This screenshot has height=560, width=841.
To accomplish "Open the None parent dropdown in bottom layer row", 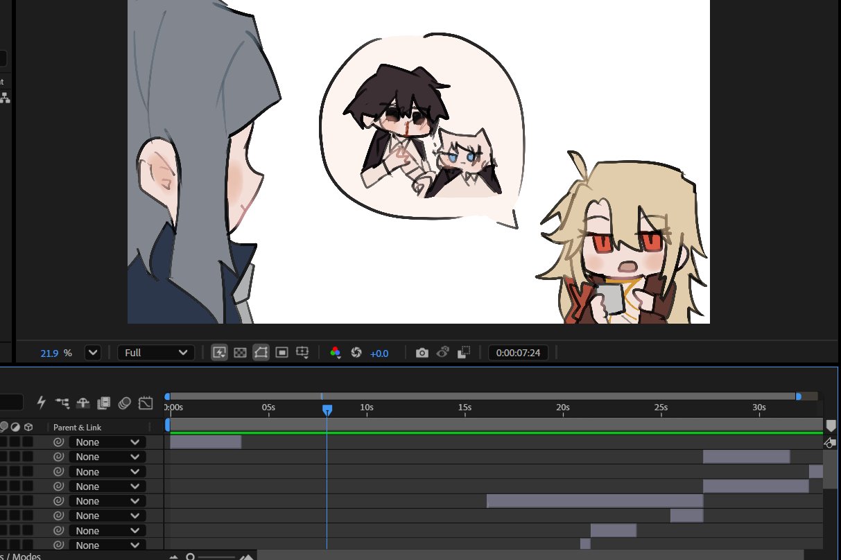I will tap(107, 545).
